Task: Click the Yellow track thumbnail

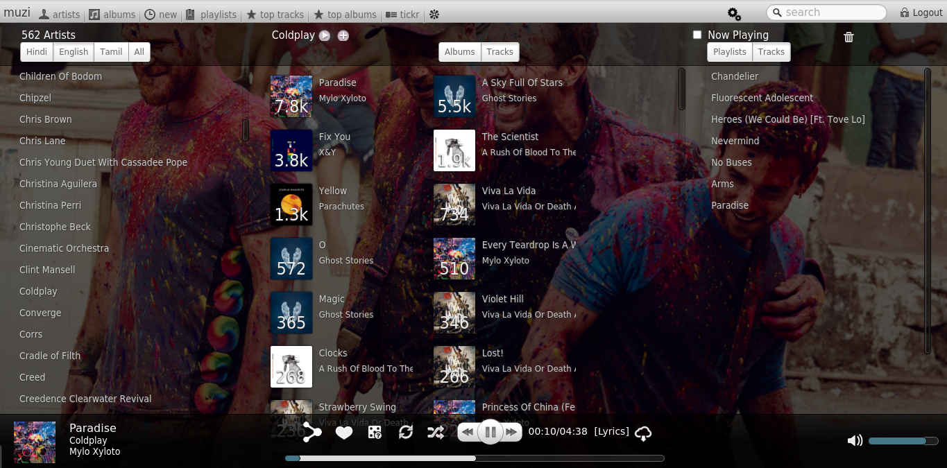Action: 291,205
